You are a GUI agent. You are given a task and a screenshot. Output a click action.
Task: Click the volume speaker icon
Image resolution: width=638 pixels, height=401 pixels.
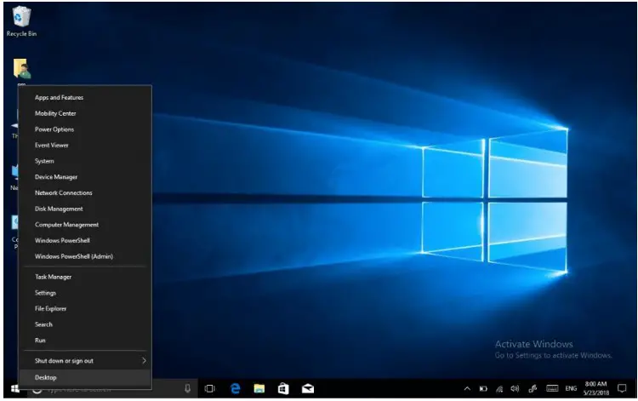click(x=515, y=389)
